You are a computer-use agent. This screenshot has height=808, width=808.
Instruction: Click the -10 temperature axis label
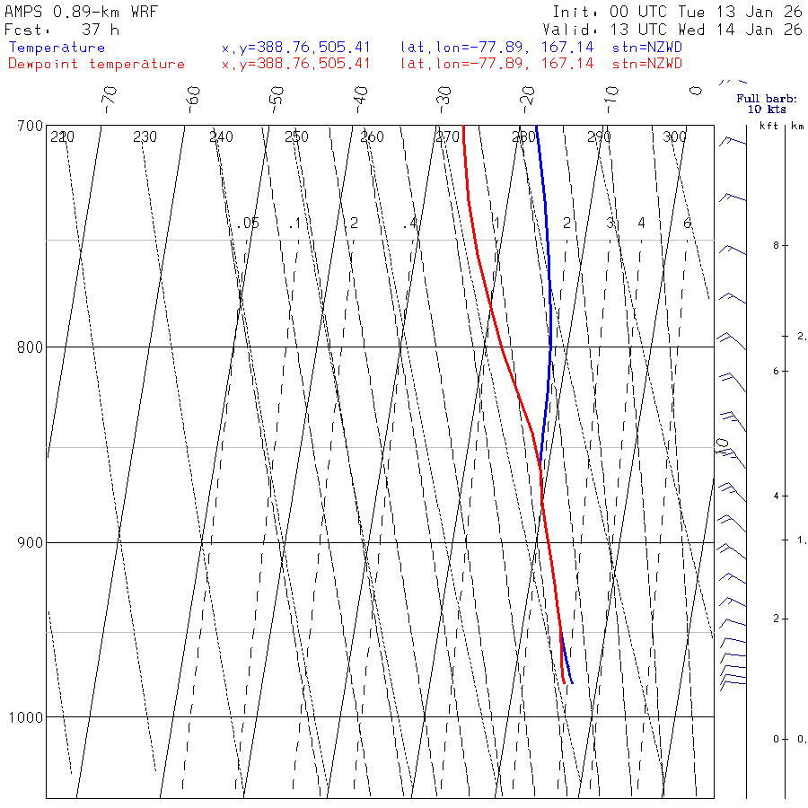tap(611, 100)
